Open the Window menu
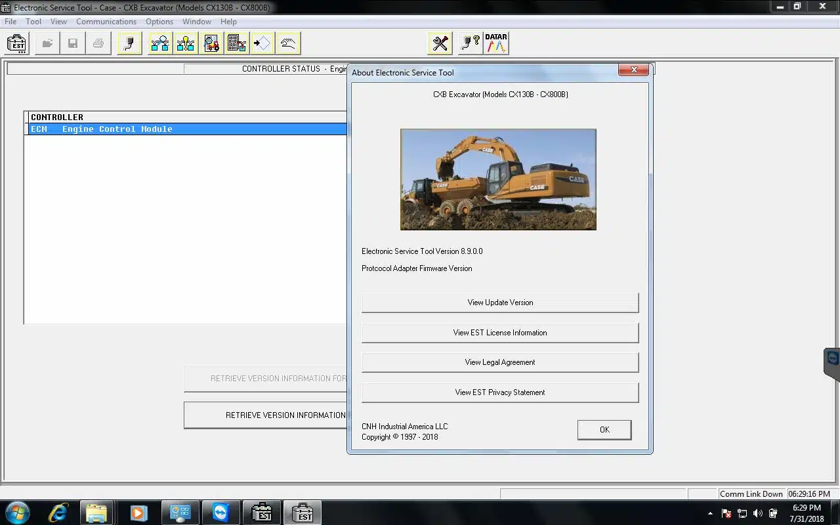This screenshot has height=525, width=840. 197,22
